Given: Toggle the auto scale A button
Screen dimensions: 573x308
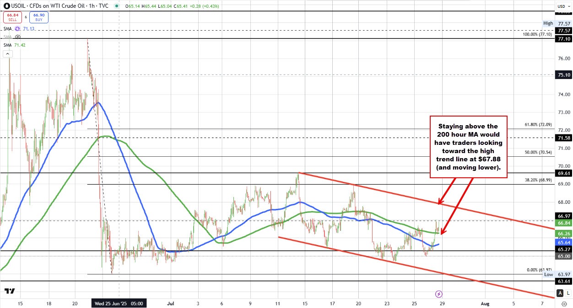Looking at the screenshot, I should (x=561, y=293).
